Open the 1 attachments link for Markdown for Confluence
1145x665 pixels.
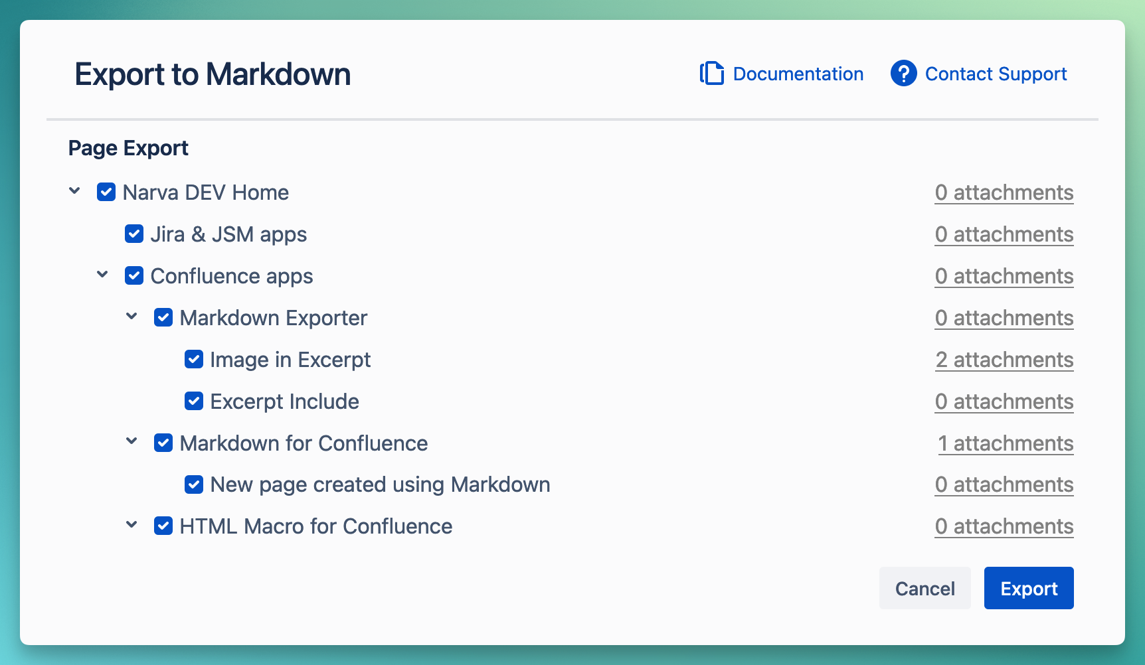tap(1006, 443)
